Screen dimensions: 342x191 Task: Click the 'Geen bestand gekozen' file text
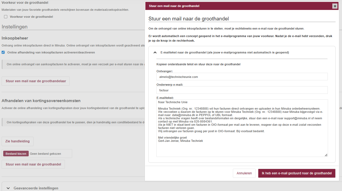tap(45, 154)
